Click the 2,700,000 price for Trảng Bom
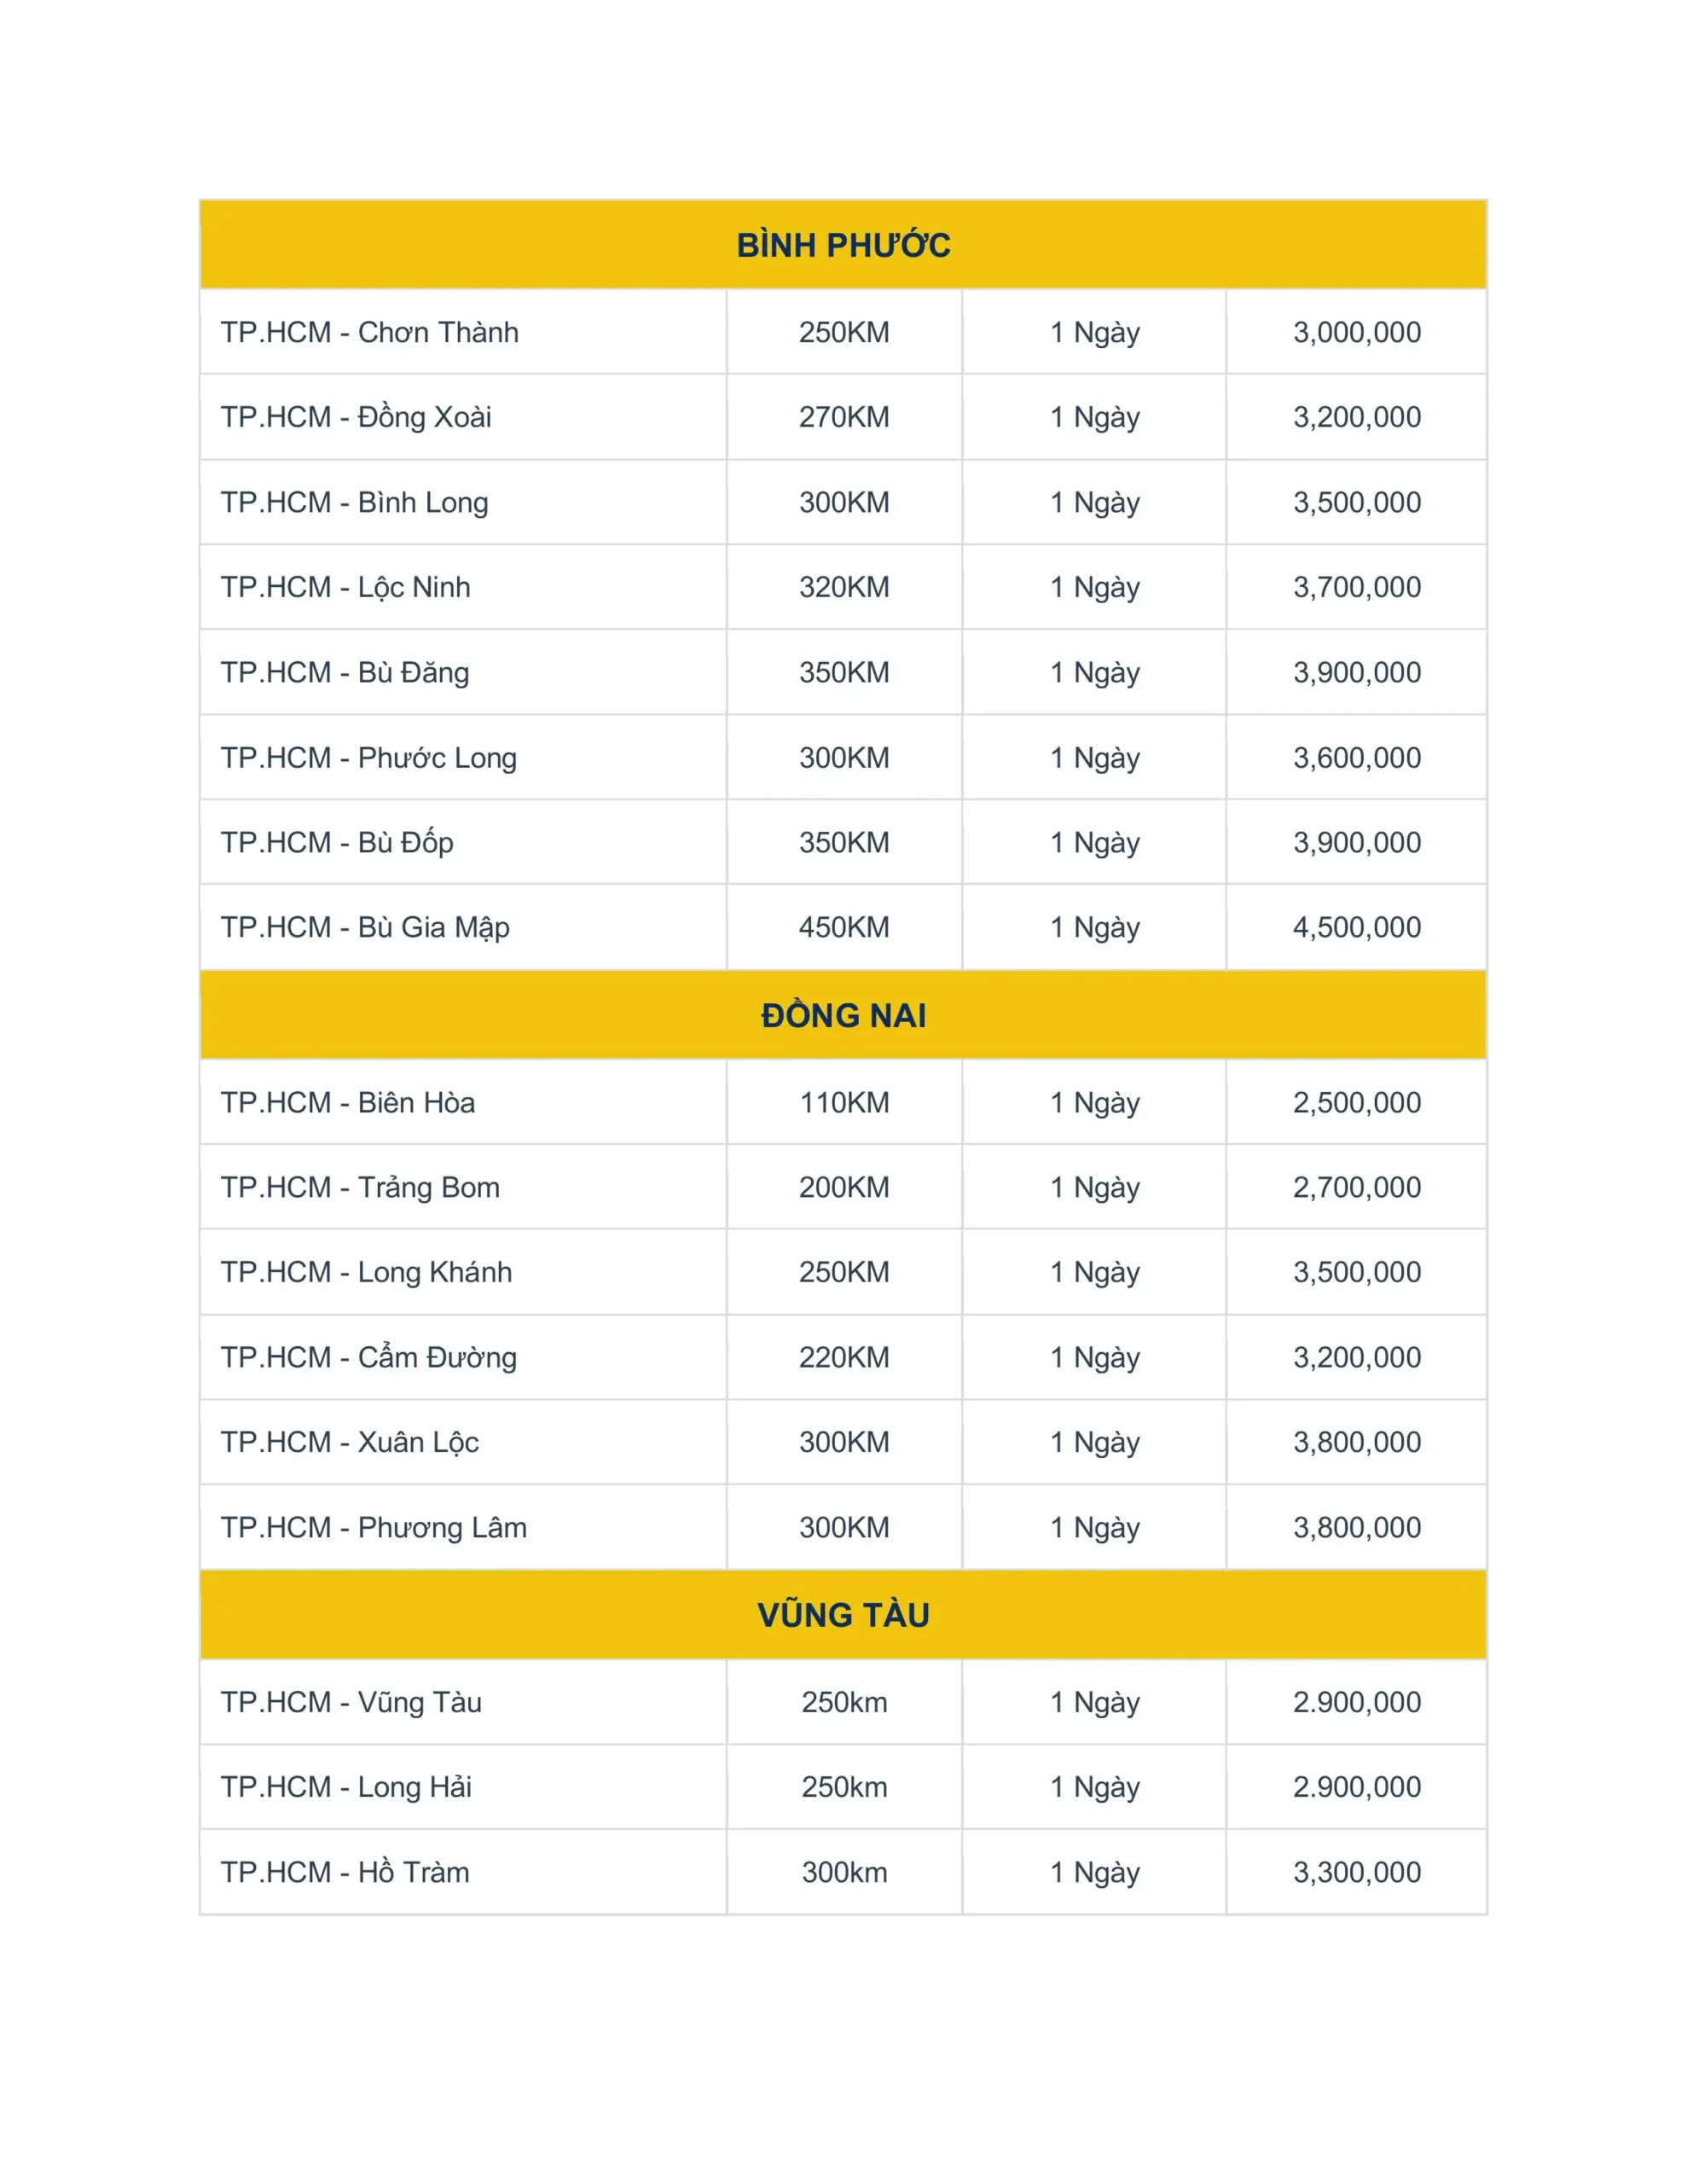1687x2184 pixels. pos(1356,1187)
